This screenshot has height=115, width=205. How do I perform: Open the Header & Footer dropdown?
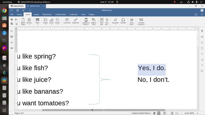(86, 21)
